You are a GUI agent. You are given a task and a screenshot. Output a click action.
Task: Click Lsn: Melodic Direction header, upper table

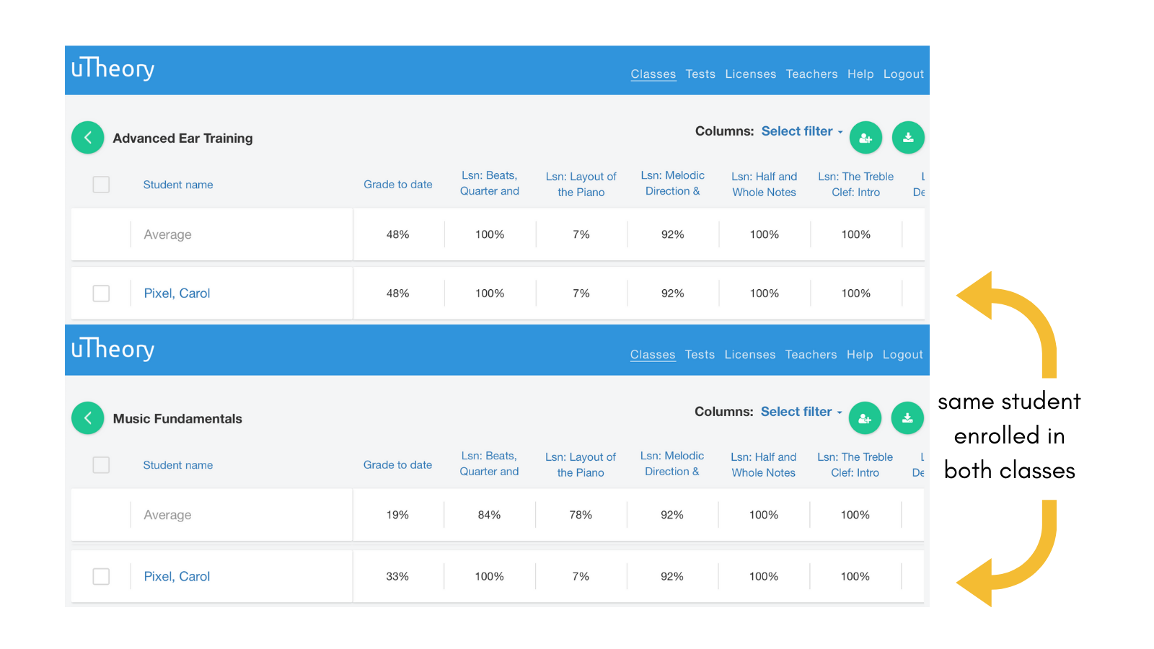(673, 183)
